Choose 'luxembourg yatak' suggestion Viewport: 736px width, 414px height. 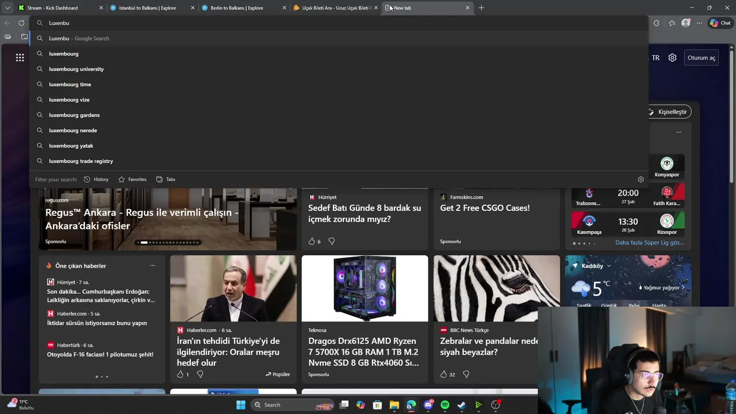pos(339,145)
